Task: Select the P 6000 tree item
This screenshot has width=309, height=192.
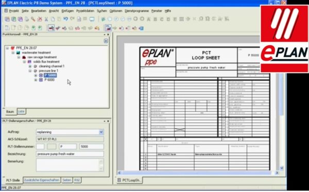Action: 49,80
